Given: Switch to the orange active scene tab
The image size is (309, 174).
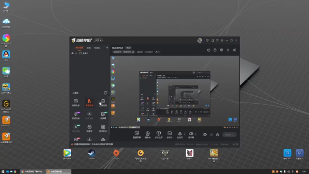Looking at the screenshot, I should pos(79,48).
